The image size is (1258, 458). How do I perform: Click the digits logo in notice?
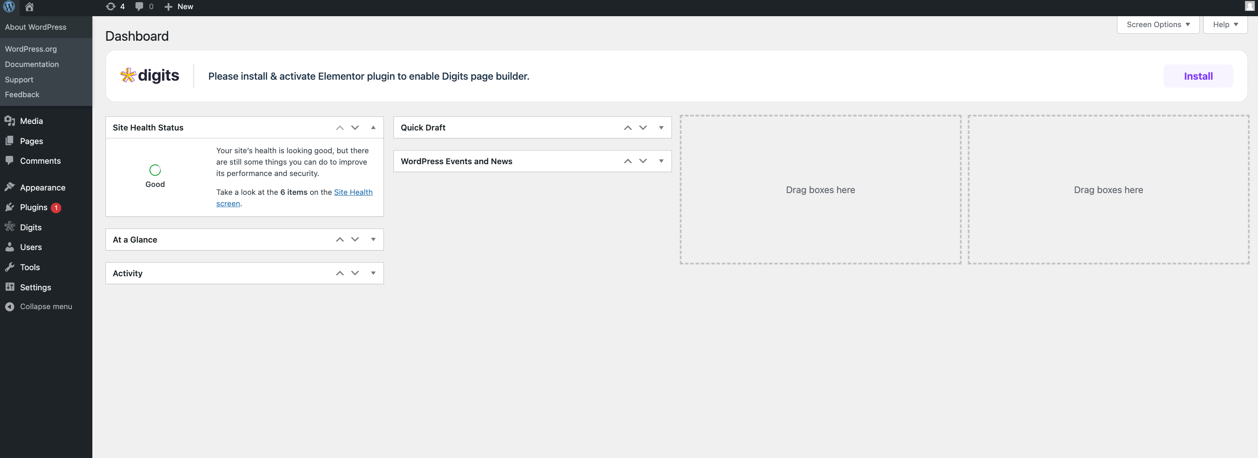(149, 76)
